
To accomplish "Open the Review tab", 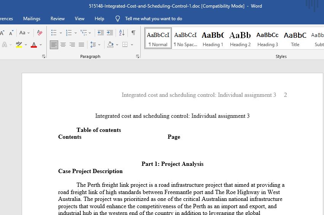I will [57, 19].
